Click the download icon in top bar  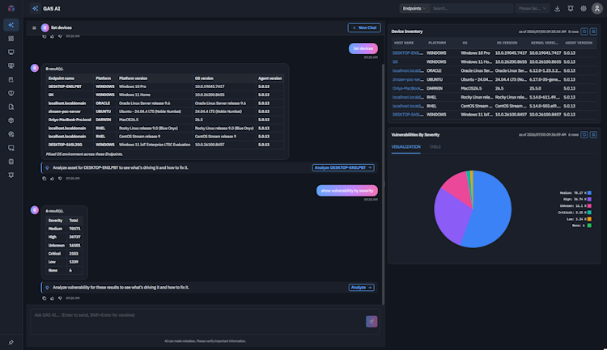pyautogui.click(x=557, y=9)
